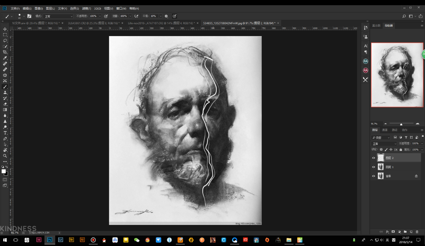Select the Pen tool
The image size is (425, 246).
point(5,138)
